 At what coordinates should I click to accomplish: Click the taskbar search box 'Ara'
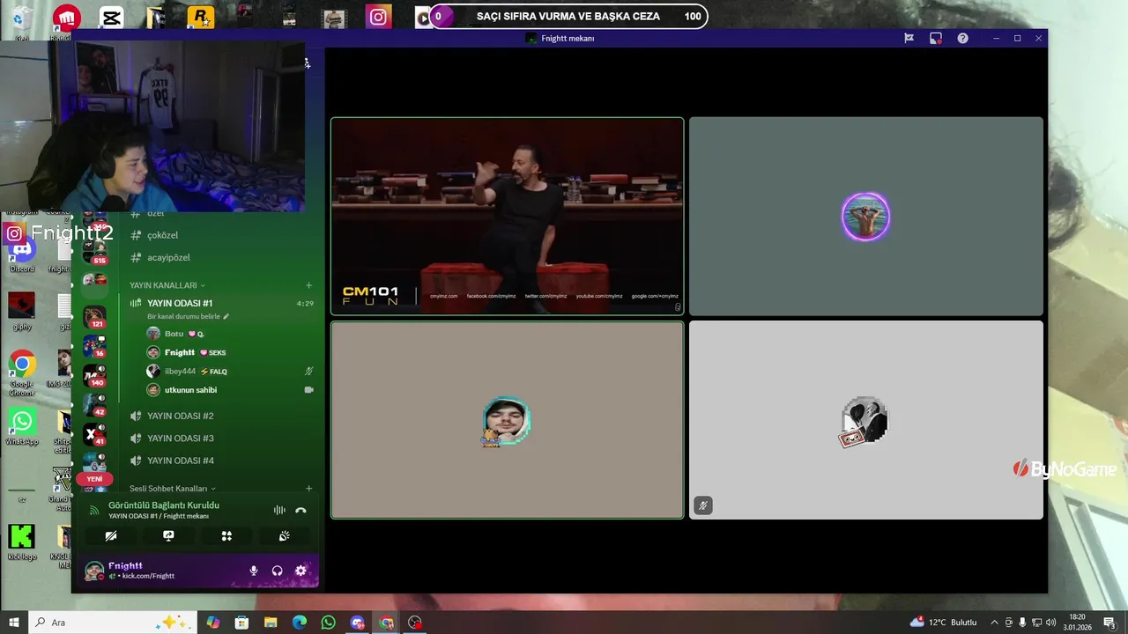[113, 623]
